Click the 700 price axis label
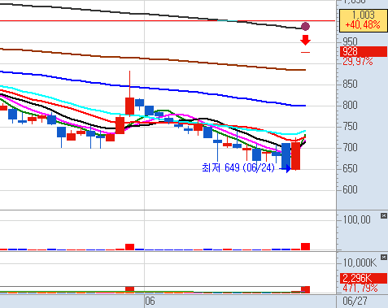The width and height of the screenshot is (388, 308). (350, 147)
